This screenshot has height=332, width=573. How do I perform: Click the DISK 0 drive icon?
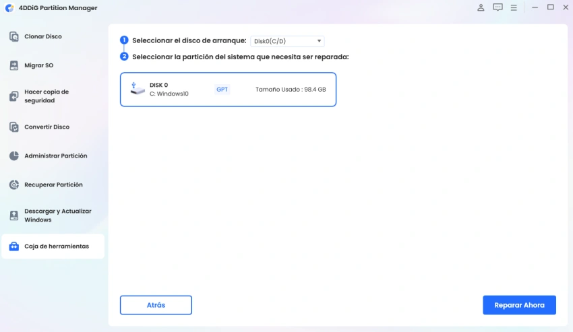click(138, 89)
